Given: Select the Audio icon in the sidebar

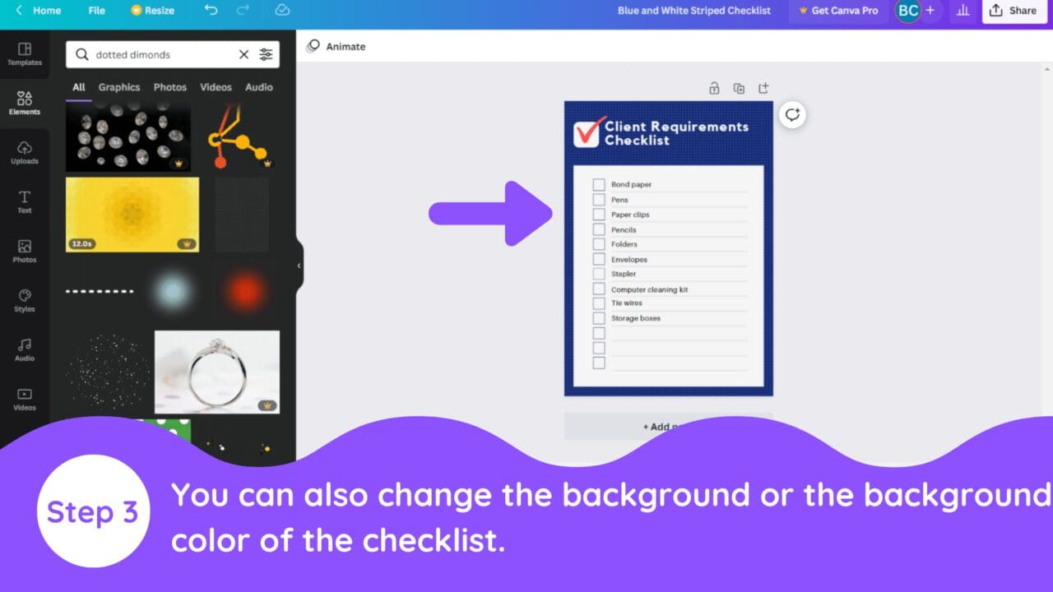Looking at the screenshot, I should [x=25, y=349].
